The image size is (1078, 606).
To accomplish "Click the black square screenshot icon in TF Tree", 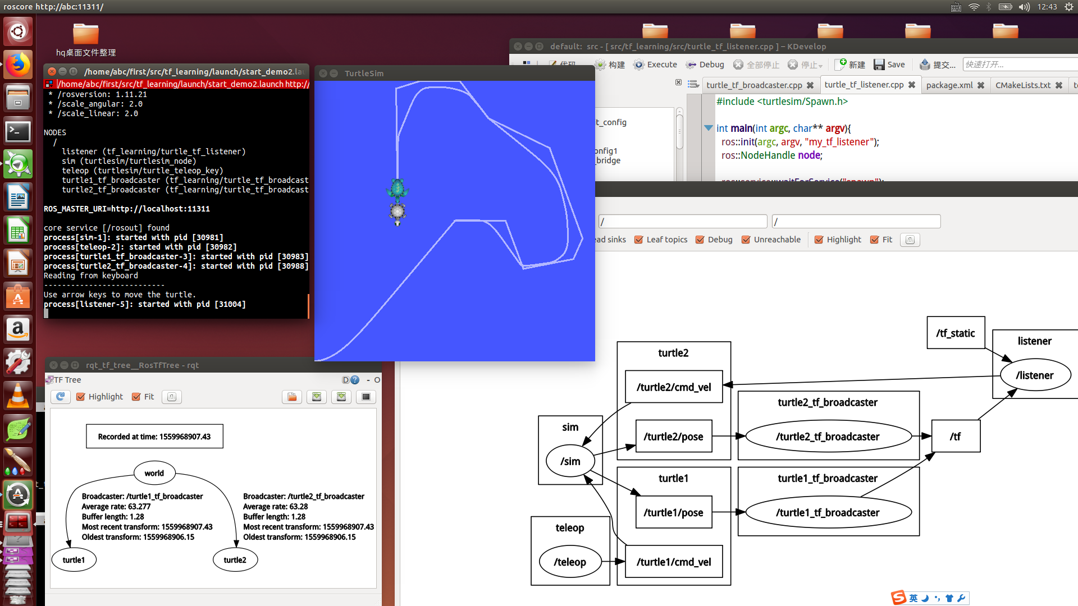I will pos(366,397).
